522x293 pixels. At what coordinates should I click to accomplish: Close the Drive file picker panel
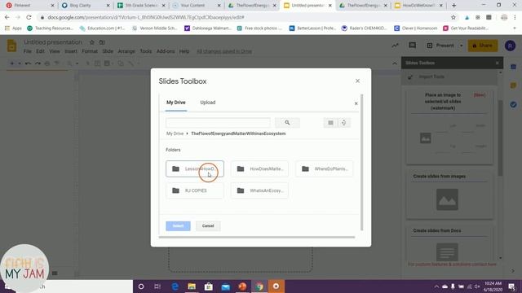356,103
